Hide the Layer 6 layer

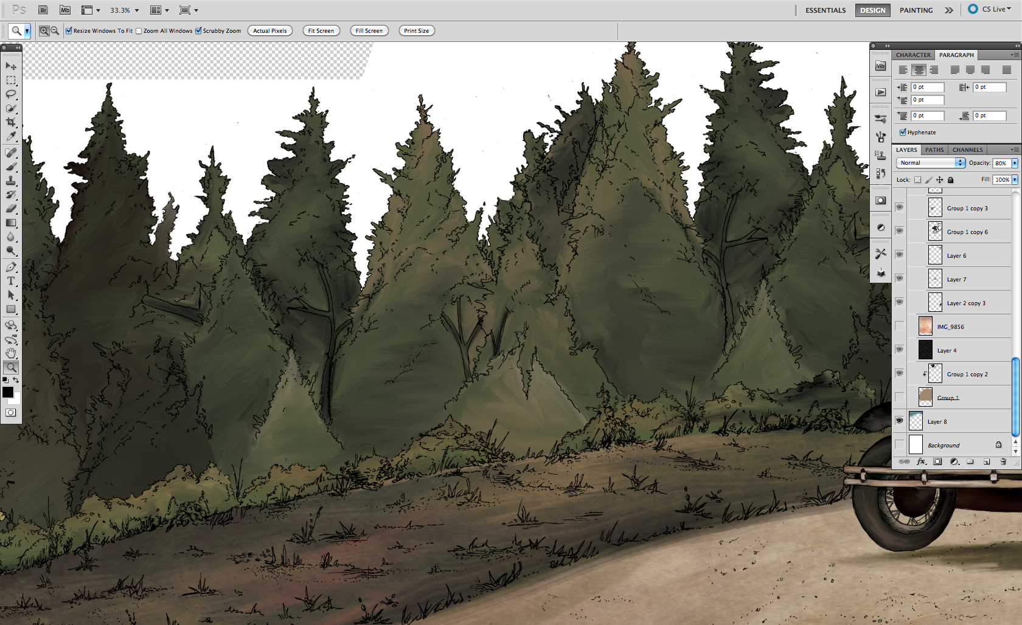899,255
